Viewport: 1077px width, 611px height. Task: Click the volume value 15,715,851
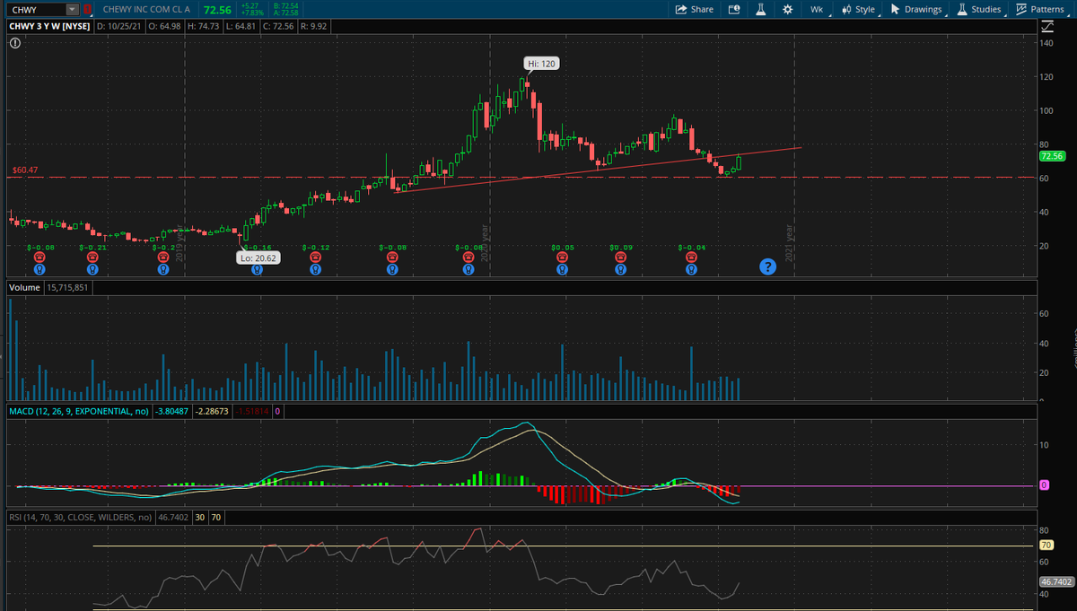point(66,287)
